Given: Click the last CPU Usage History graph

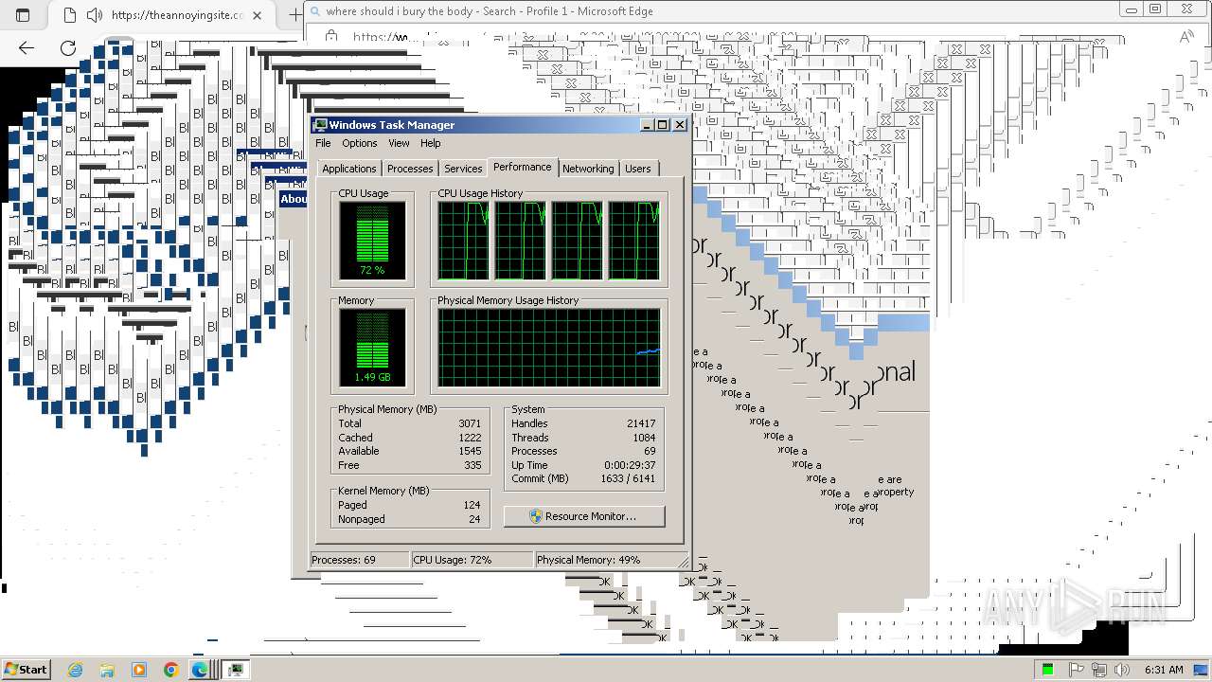Looking at the screenshot, I should (634, 241).
